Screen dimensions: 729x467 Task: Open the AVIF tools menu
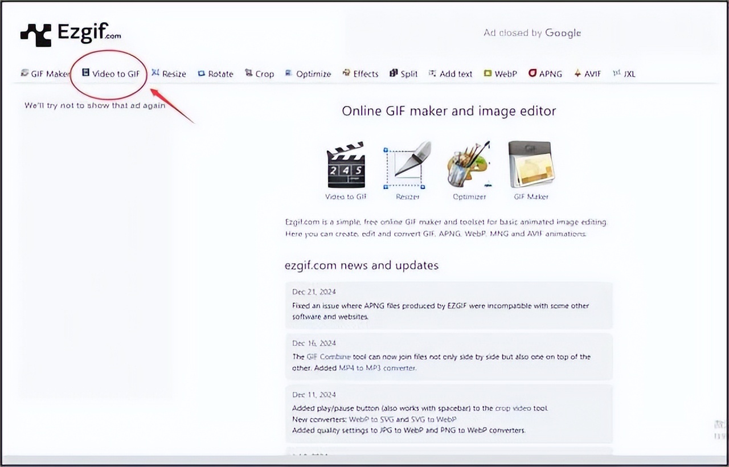pos(588,73)
